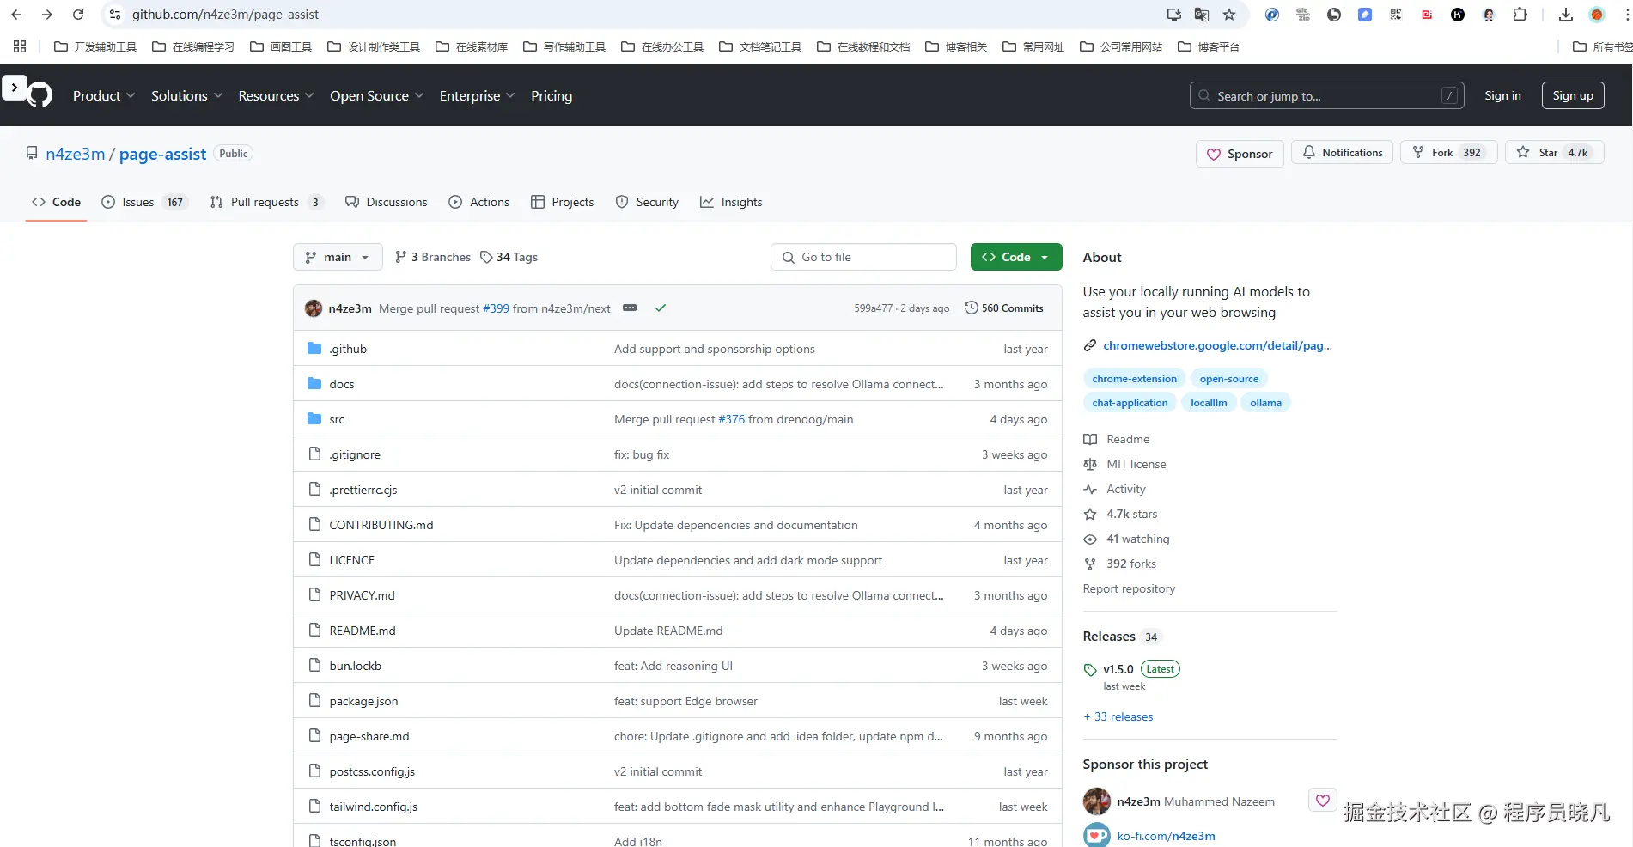Expand the Enterprise menu
The width and height of the screenshot is (1633, 847).
478,96
